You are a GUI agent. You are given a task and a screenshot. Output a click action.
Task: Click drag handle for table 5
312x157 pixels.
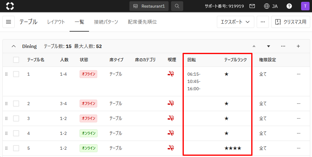pyautogui.click(x=6, y=148)
